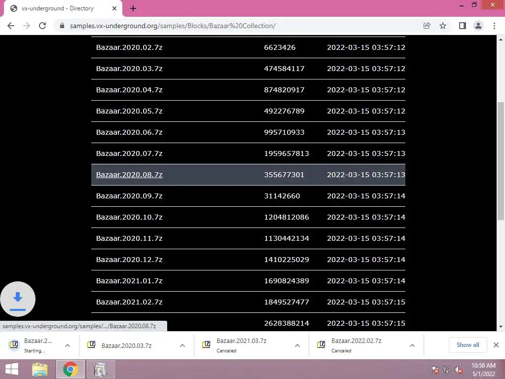The height and width of the screenshot is (379, 505).
Task: Click the Bazaar.2021.02.7z link
Action: pos(129,303)
